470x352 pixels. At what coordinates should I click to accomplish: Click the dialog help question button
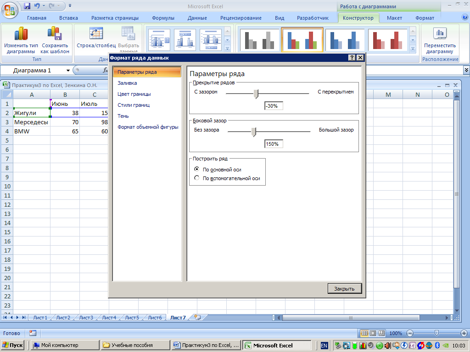pyautogui.click(x=352, y=58)
